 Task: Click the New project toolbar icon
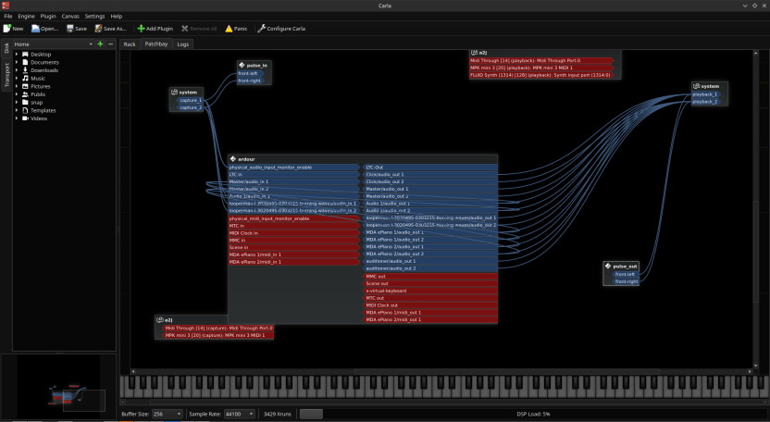point(7,29)
